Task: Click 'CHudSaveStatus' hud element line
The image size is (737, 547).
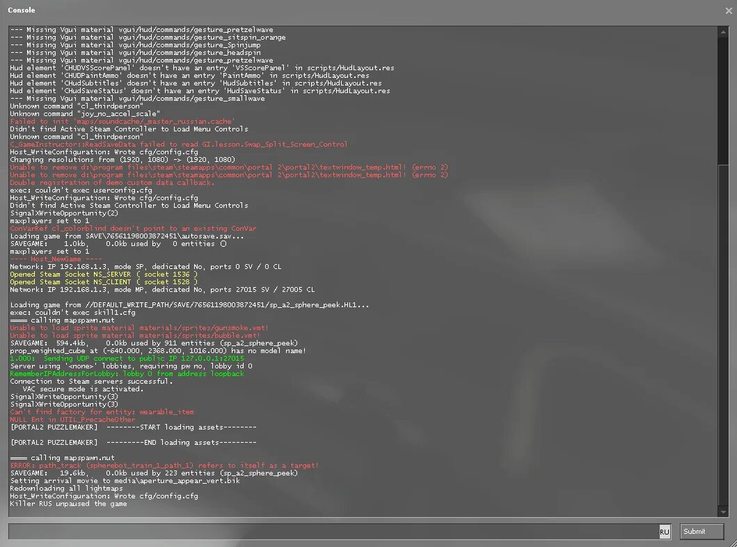Action: pos(200,90)
